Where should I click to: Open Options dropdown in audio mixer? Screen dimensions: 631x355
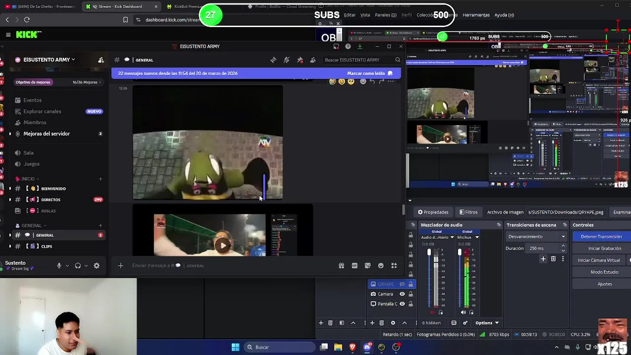pyautogui.click(x=487, y=323)
